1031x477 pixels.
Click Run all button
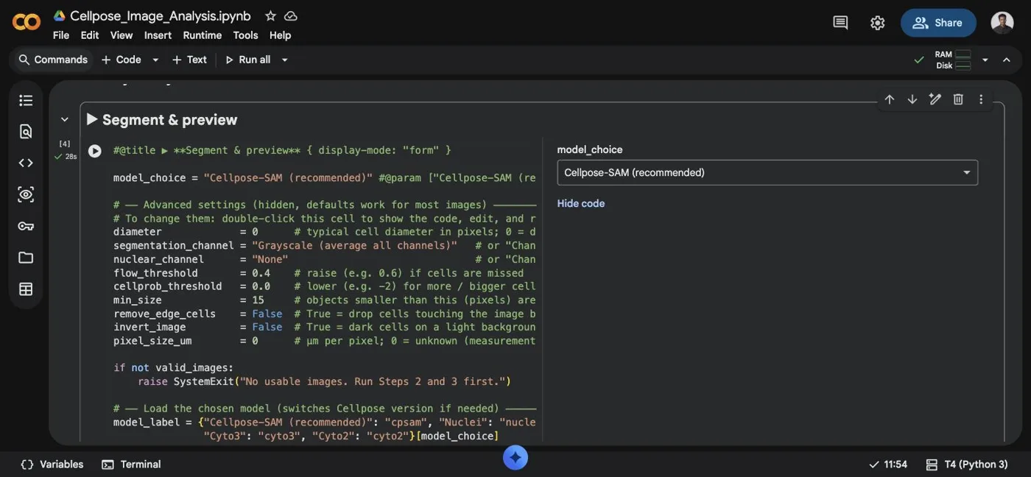[248, 60]
